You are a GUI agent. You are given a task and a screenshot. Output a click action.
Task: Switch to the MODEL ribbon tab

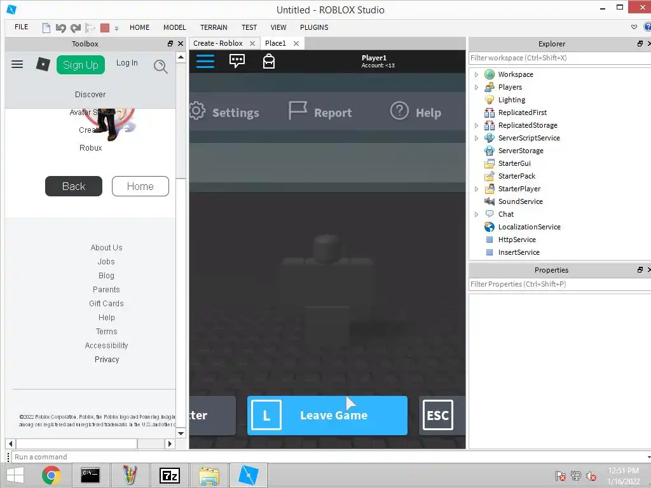click(174, 27)
